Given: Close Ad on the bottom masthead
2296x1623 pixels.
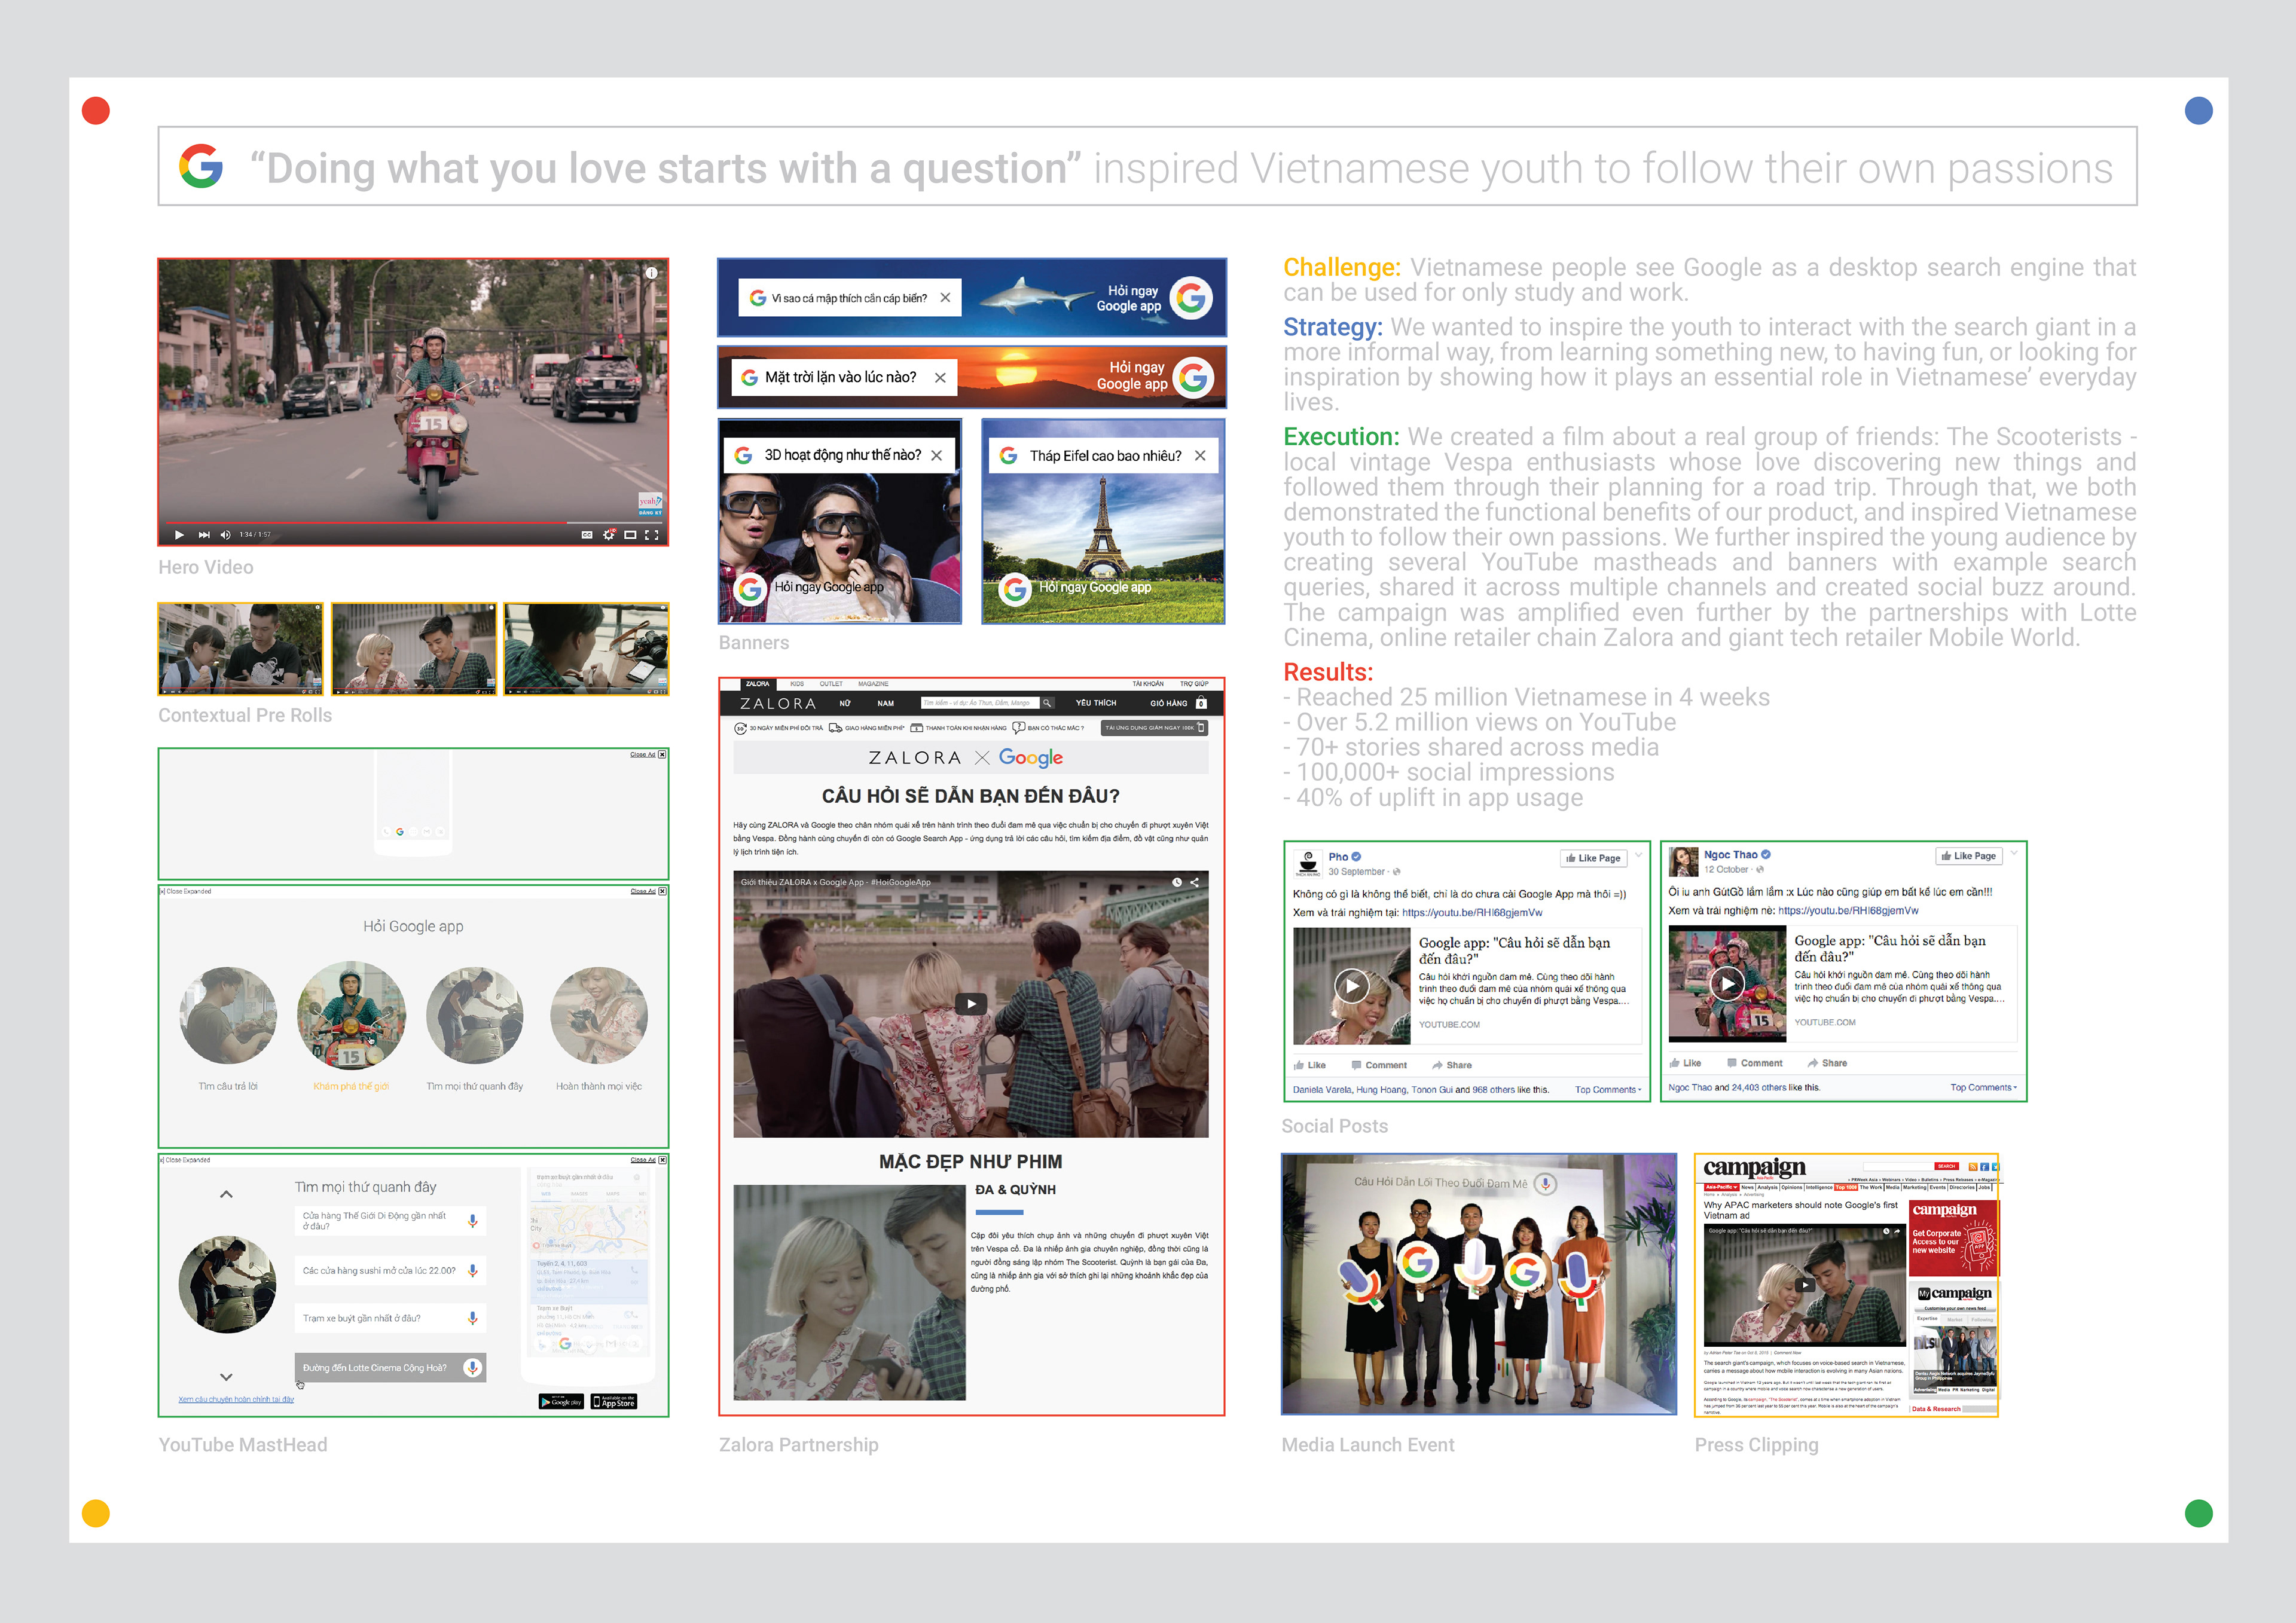Looking at the screenshot, I should point(648,1160).
